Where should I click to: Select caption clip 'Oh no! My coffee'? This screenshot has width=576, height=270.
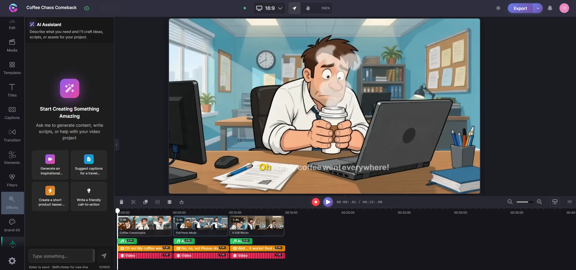(x=145, y=248)
